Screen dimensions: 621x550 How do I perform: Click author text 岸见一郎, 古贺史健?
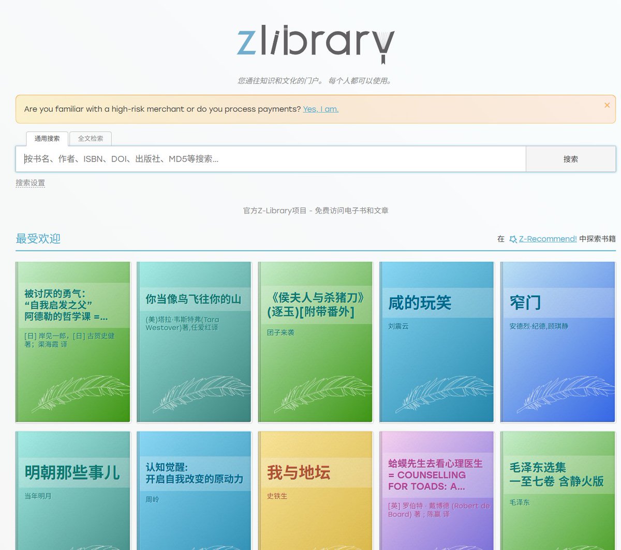[69, 340]
